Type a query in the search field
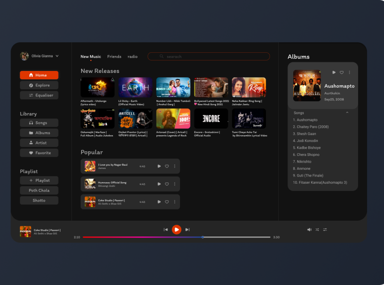Screen dimensions: 384x285 click(x=209, y=56)
